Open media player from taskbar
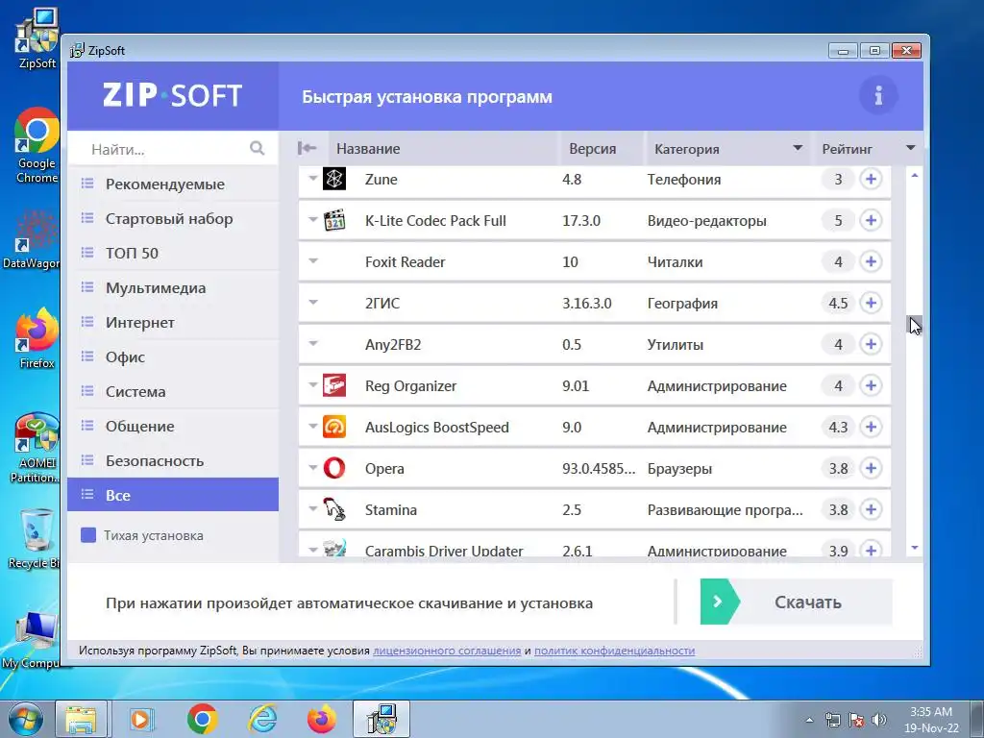This screenshot has width=984, height=738. tap(141, 719)
